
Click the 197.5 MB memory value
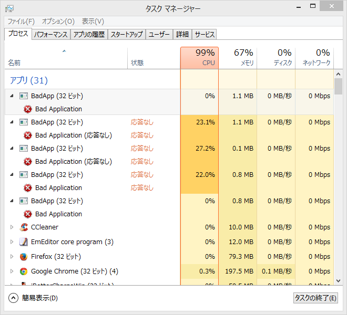239,271
